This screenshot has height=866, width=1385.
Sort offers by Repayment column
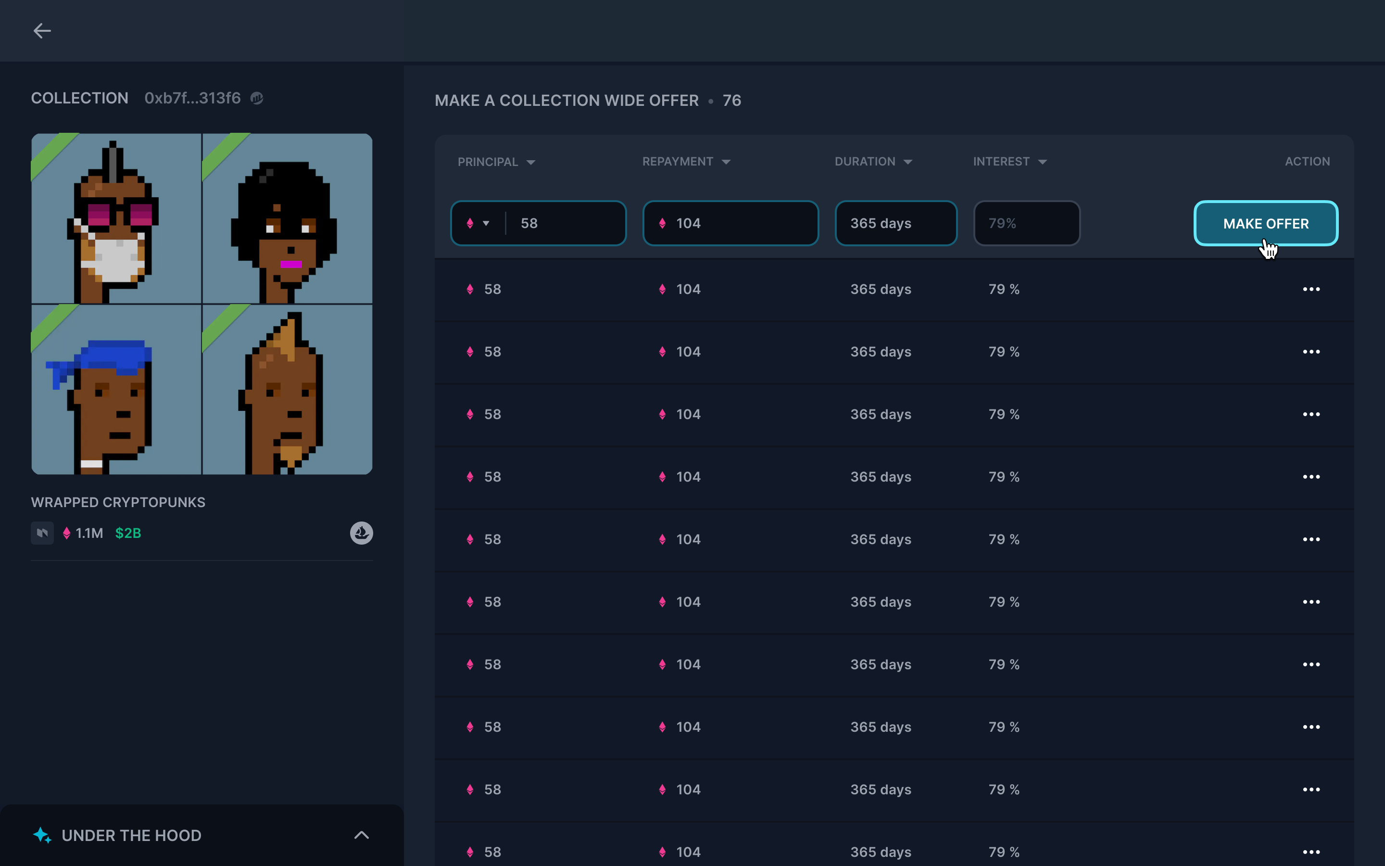tap(686, 162)
